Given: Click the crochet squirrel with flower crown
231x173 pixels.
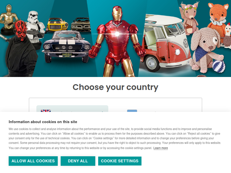Looking at the screenshot, I should click(189, 18).
